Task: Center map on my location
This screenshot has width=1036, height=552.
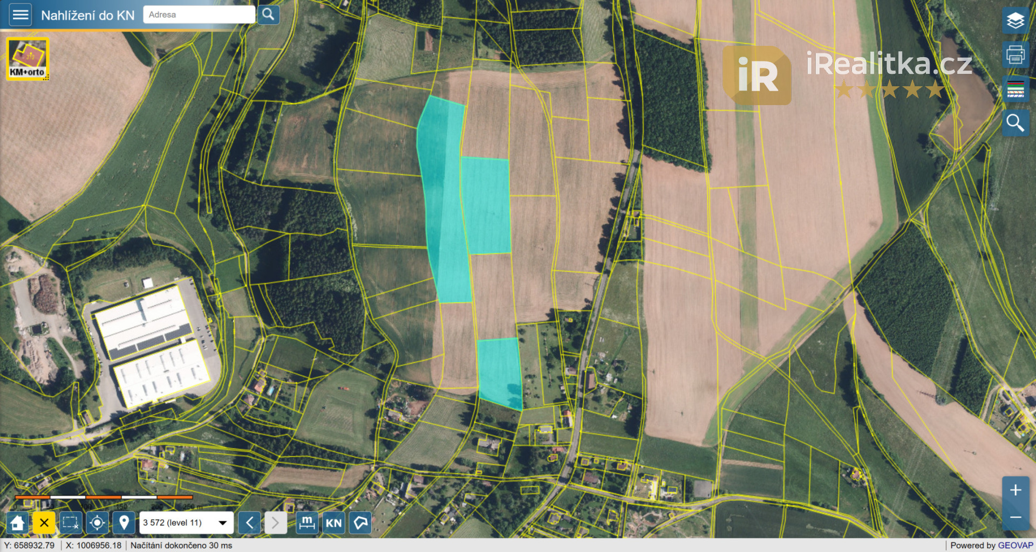Action: 97,522
